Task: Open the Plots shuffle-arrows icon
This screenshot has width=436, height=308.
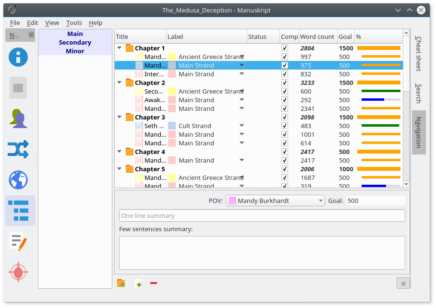Action: point(18,149)
